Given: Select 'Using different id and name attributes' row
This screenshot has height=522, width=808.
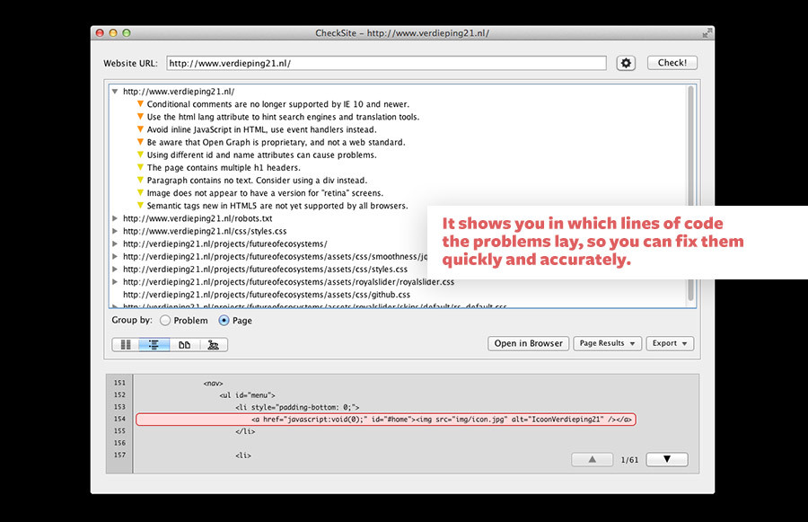Looking at the screenshot, I should [262, 155].
